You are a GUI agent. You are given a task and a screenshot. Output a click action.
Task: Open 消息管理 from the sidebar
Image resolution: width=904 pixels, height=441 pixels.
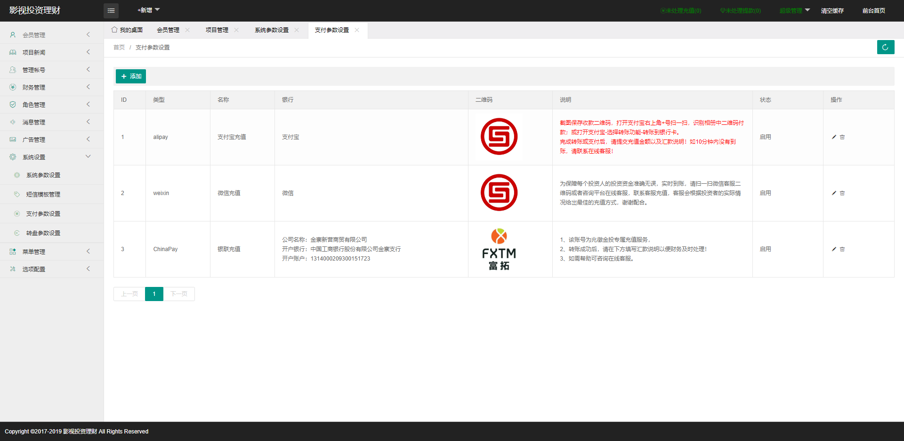pyautogui.click(x=34, y=122)
